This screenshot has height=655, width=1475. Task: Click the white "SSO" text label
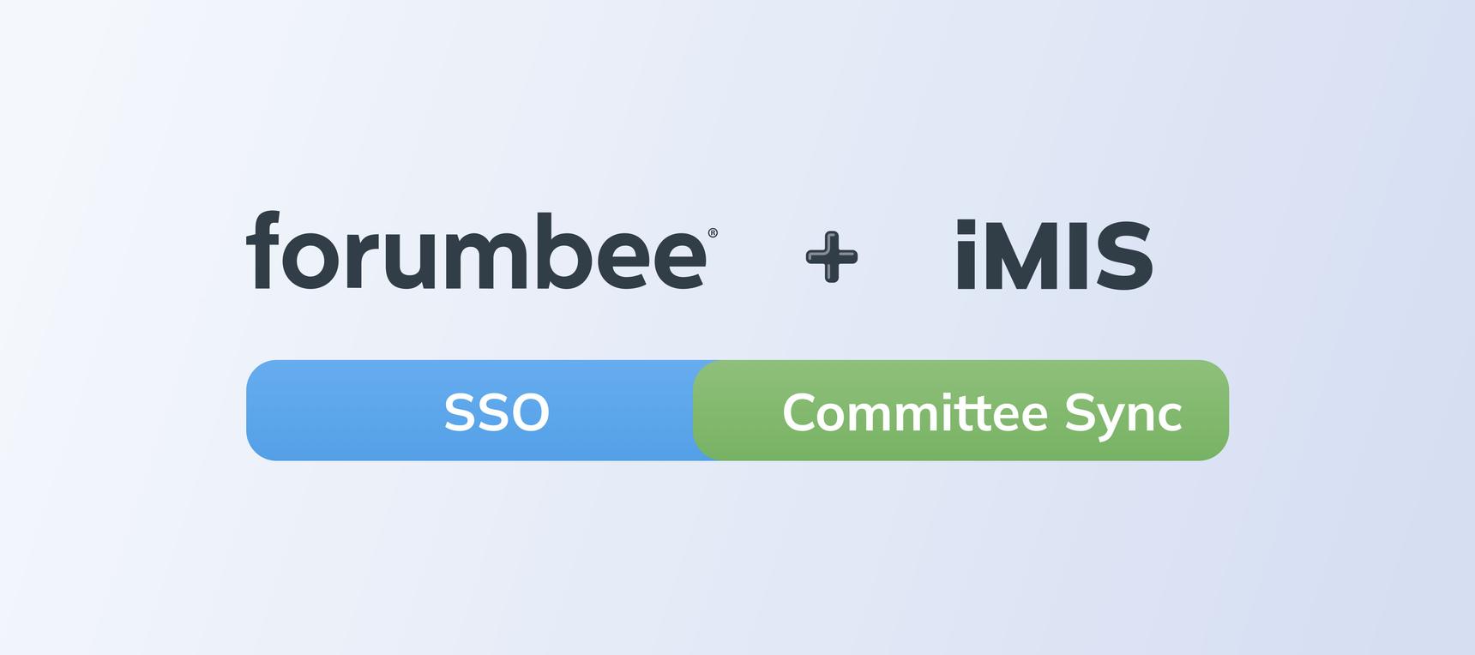point(497,413)
